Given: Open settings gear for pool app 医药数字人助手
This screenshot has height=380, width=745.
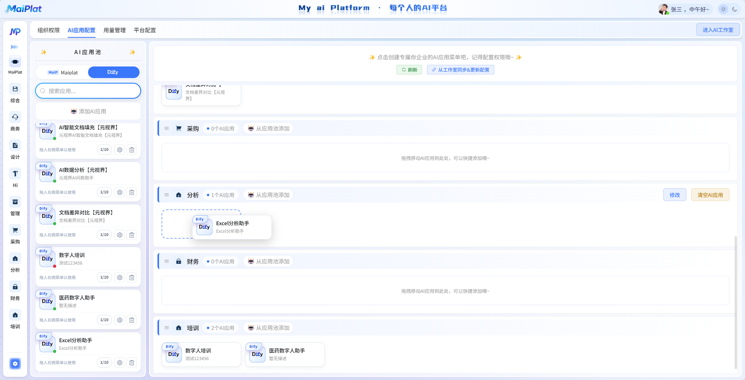Looking at the screenshot, I should [120, 320].
